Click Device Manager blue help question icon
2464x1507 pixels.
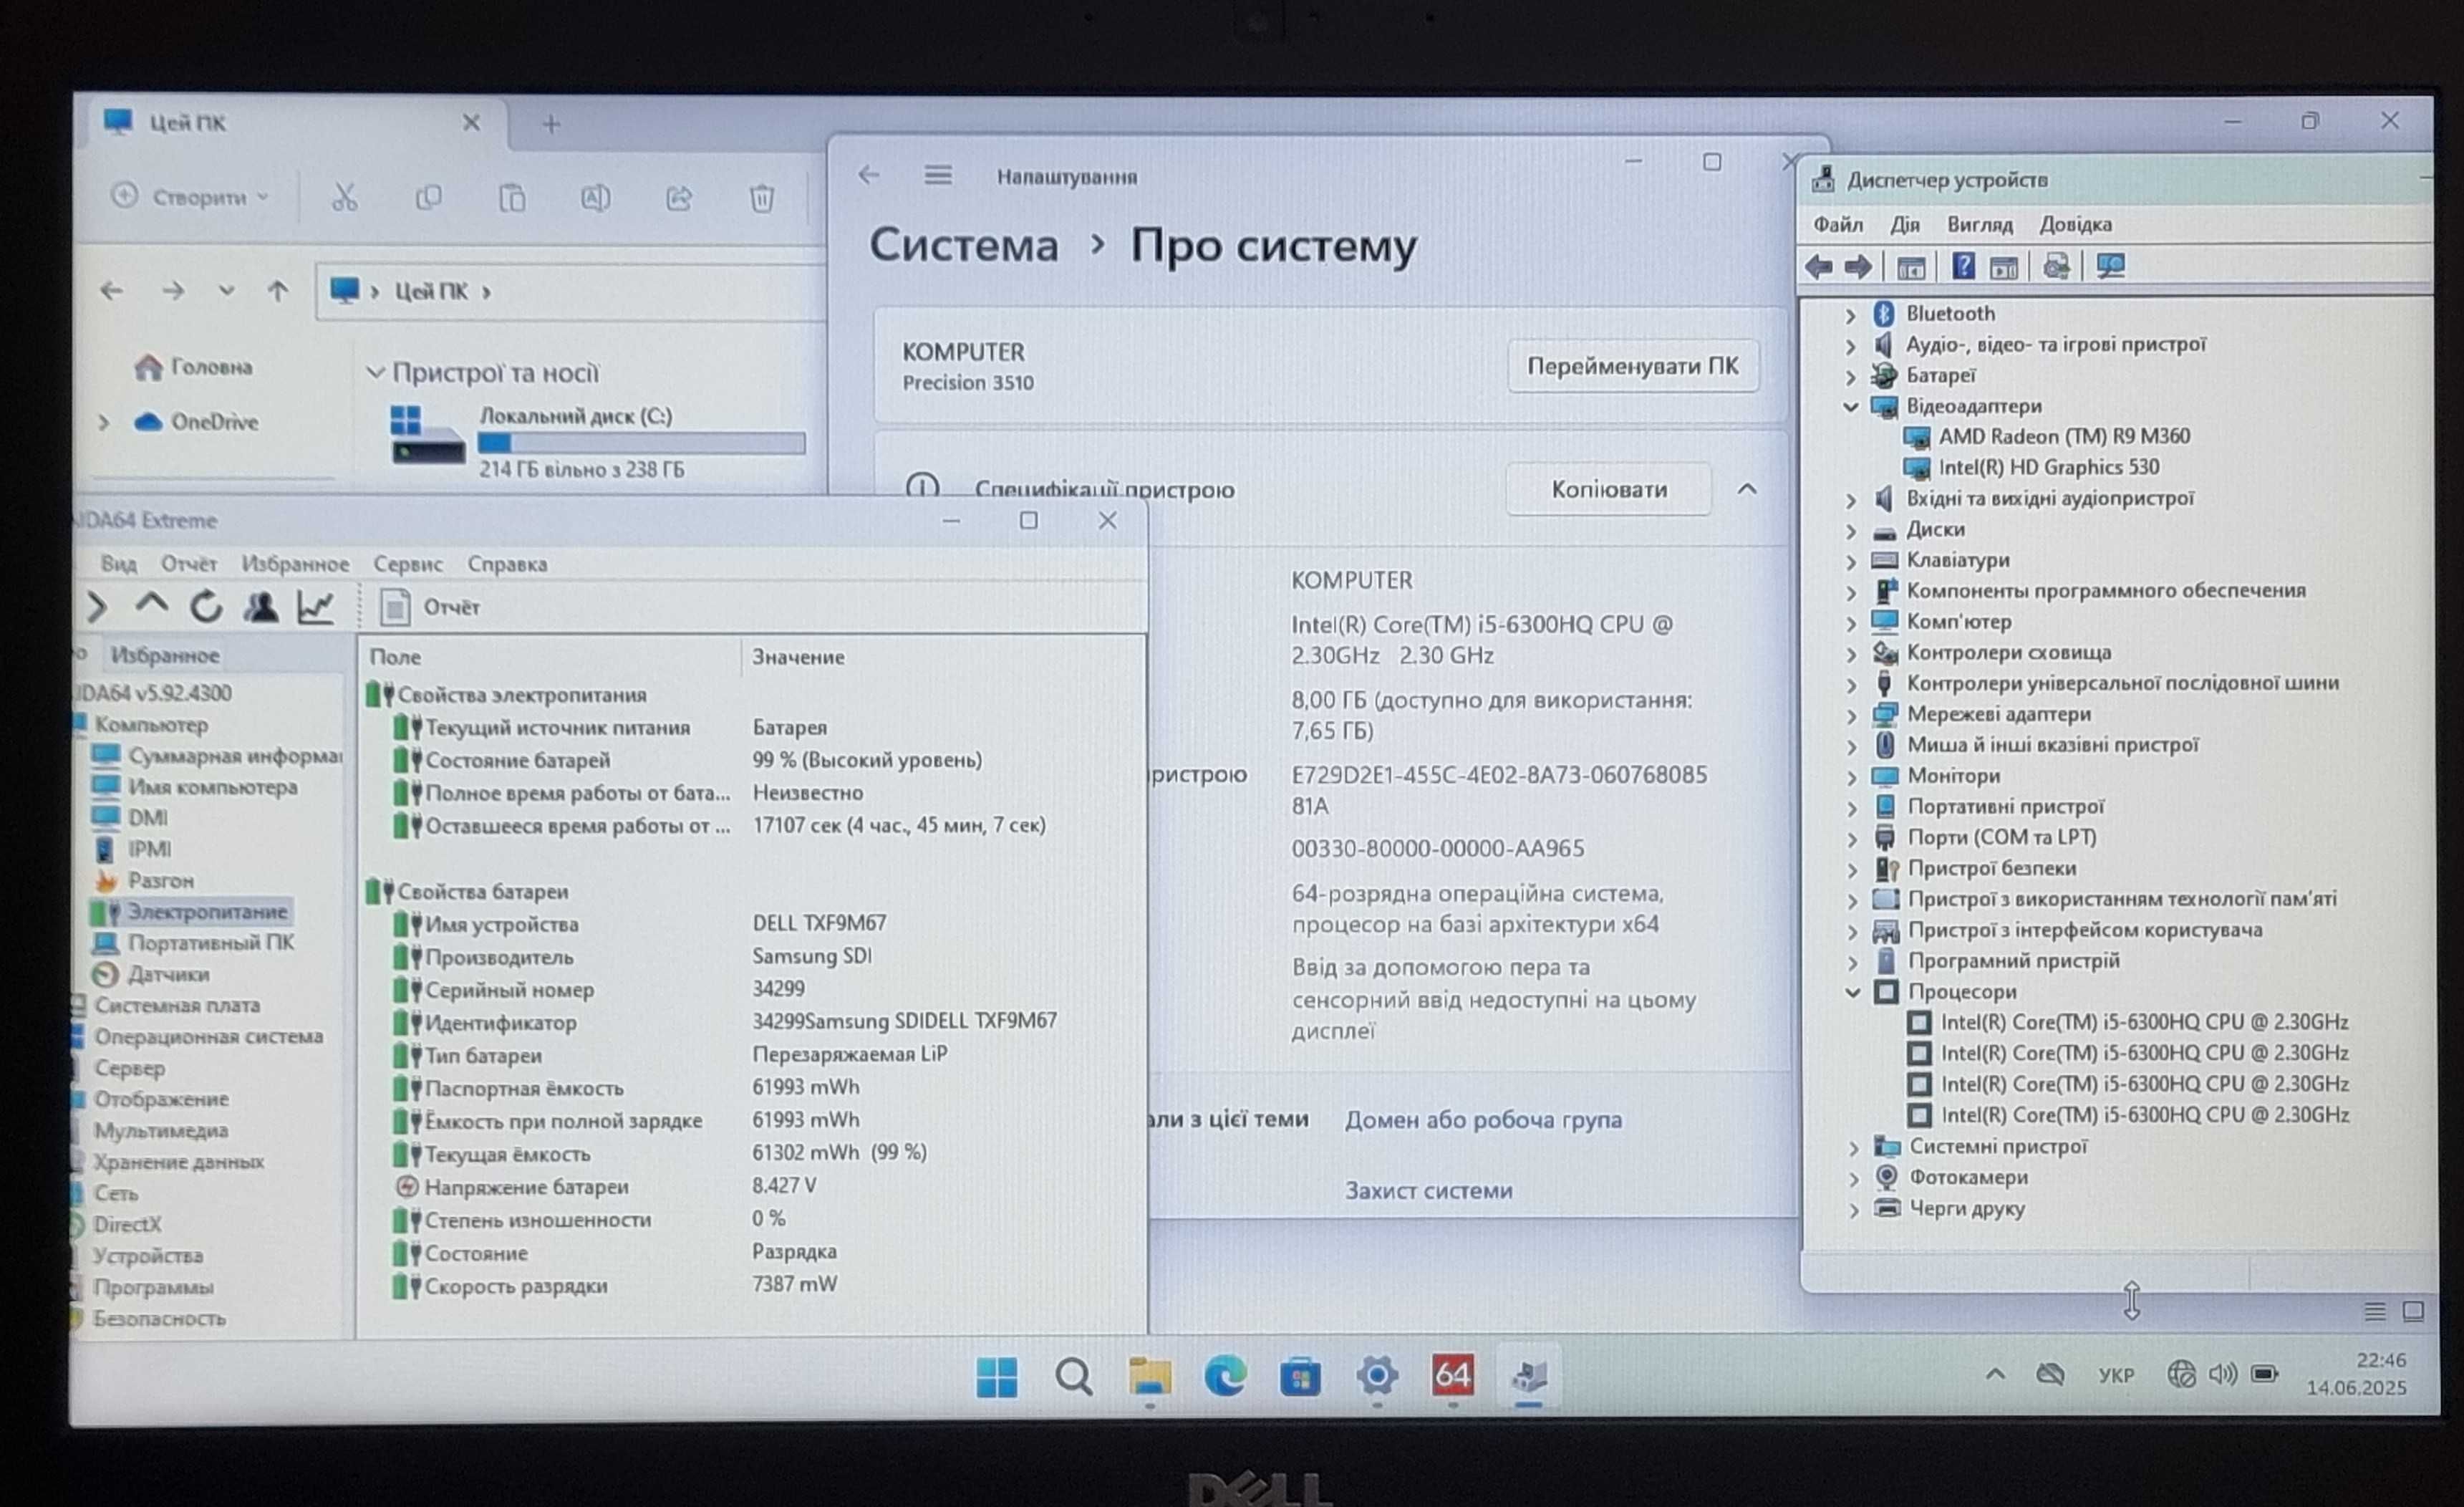[x=1962, y=266]
